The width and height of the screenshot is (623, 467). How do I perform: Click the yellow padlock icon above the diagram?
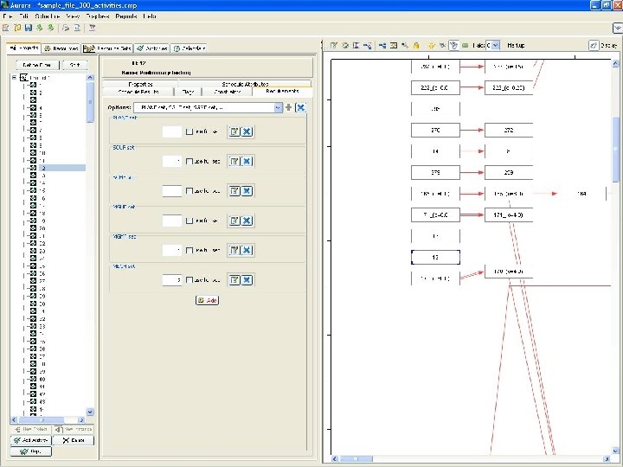416,45
